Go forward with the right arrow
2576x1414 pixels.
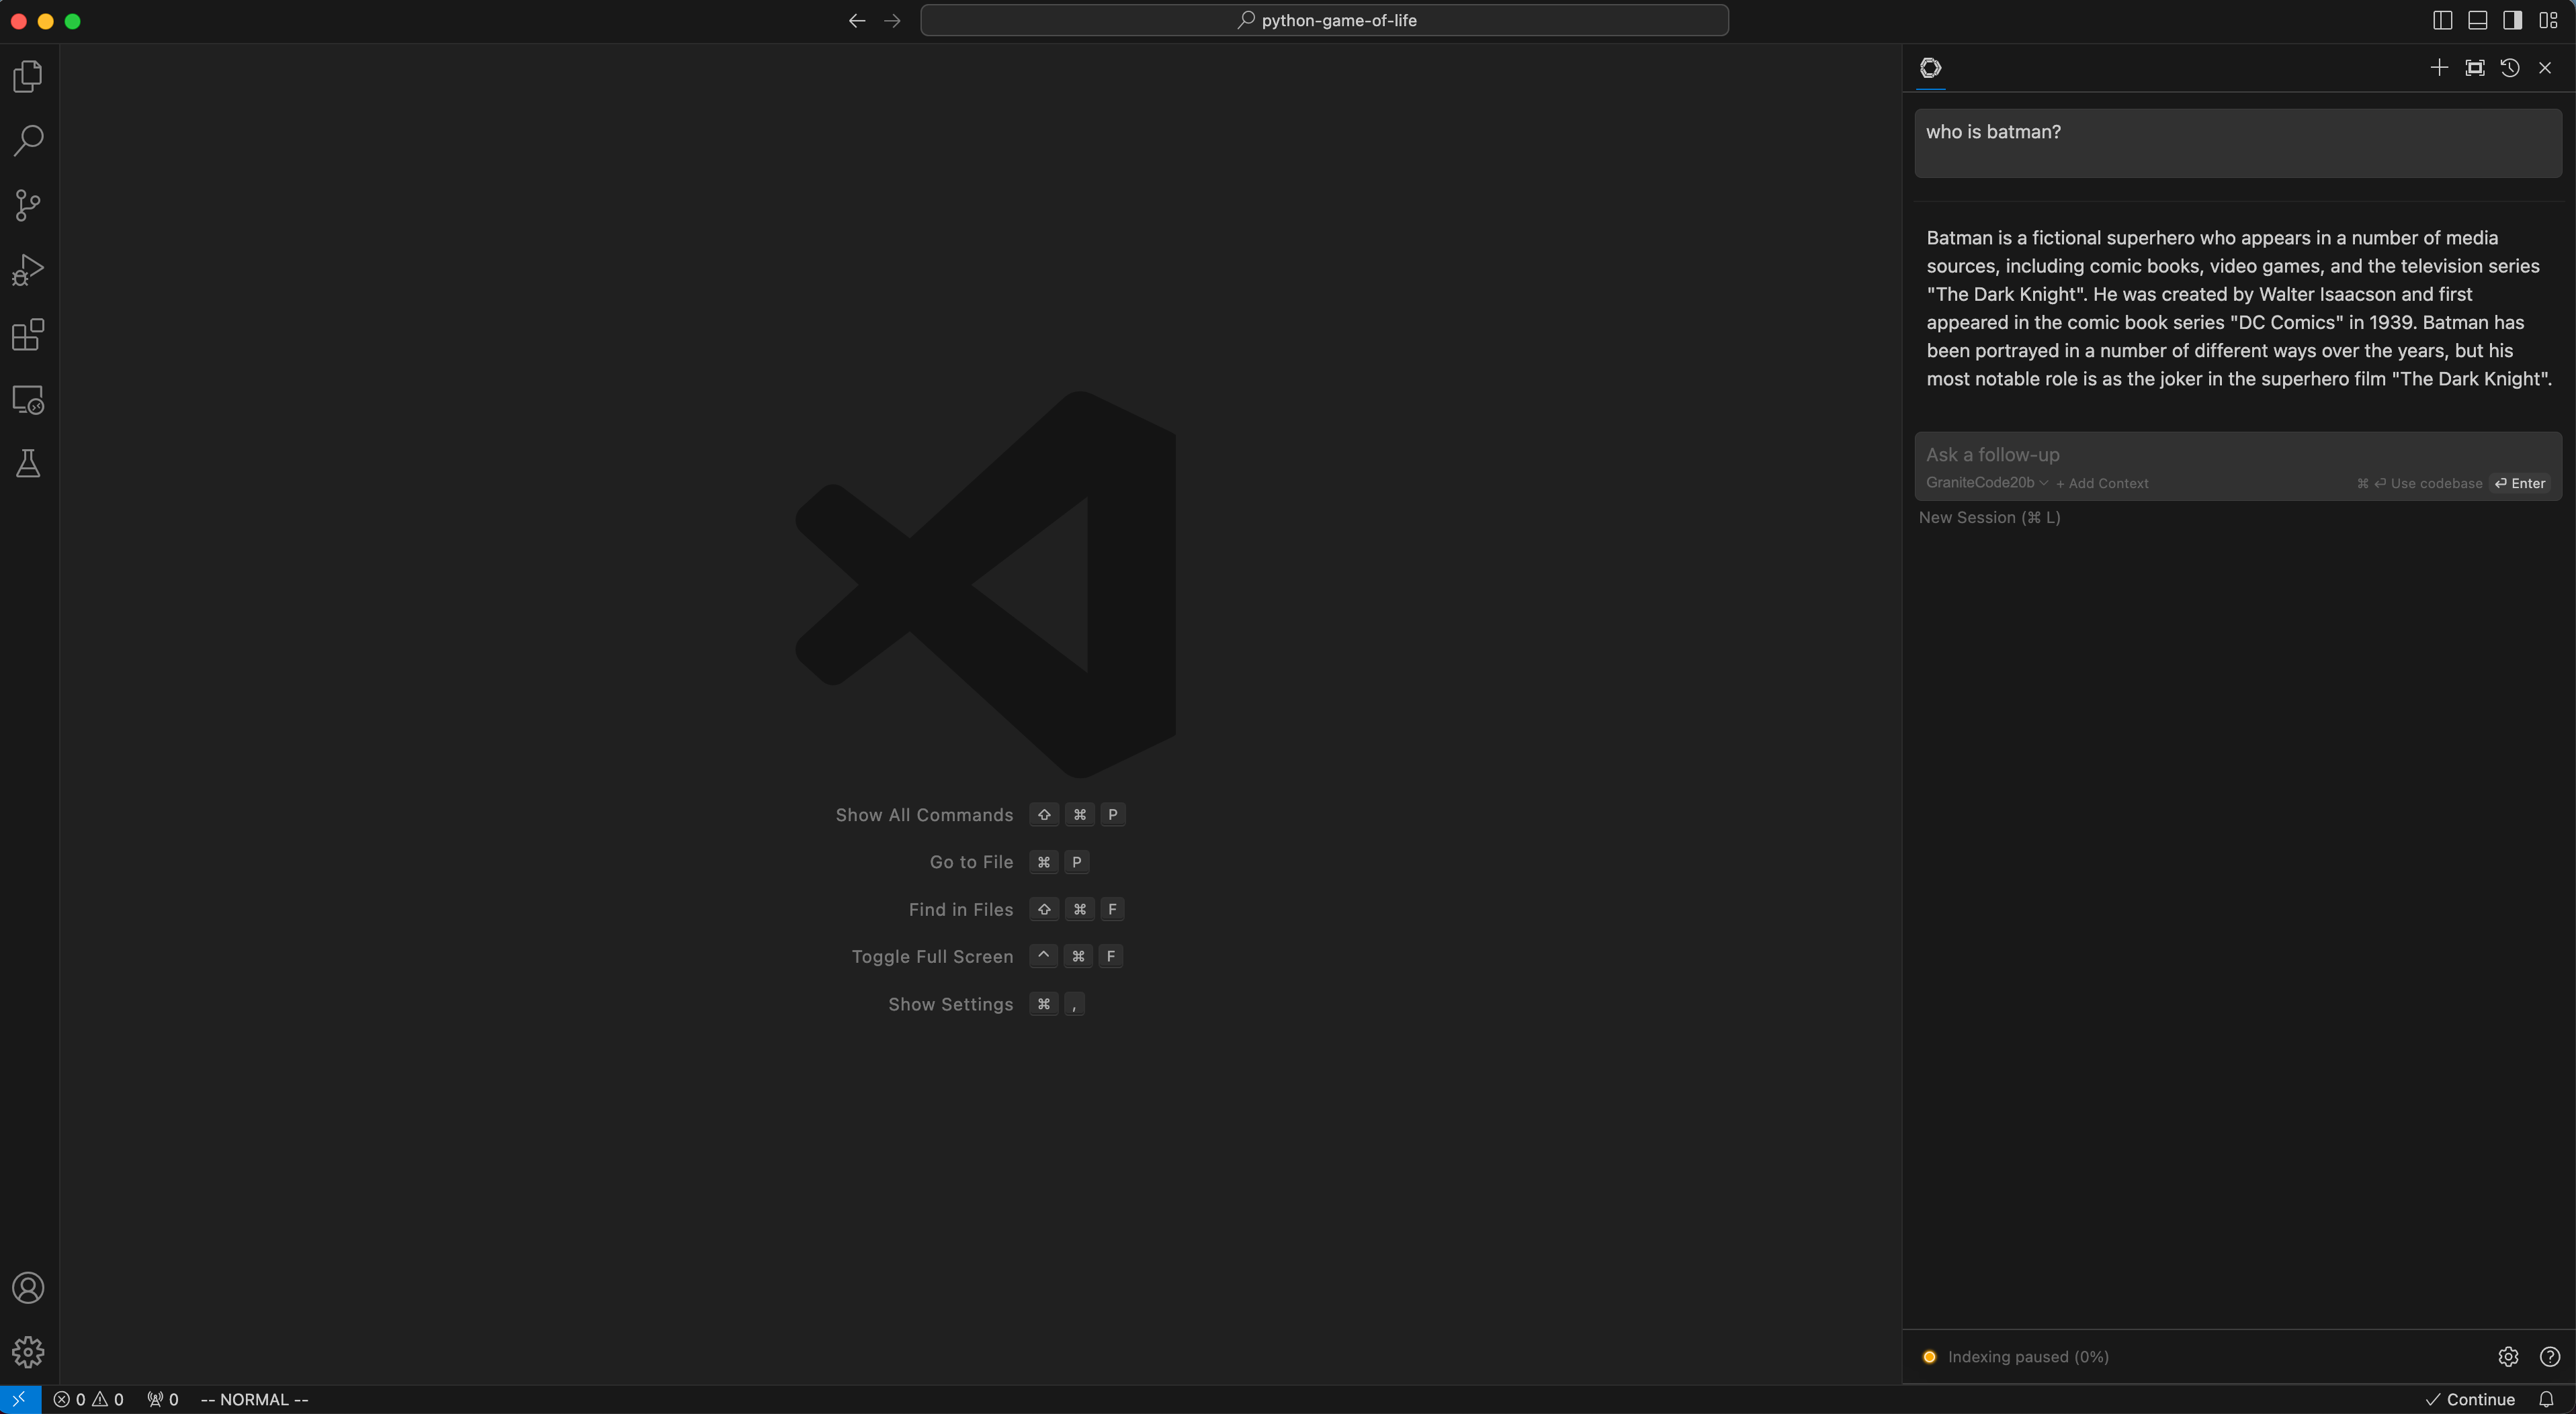pos(892,20)
